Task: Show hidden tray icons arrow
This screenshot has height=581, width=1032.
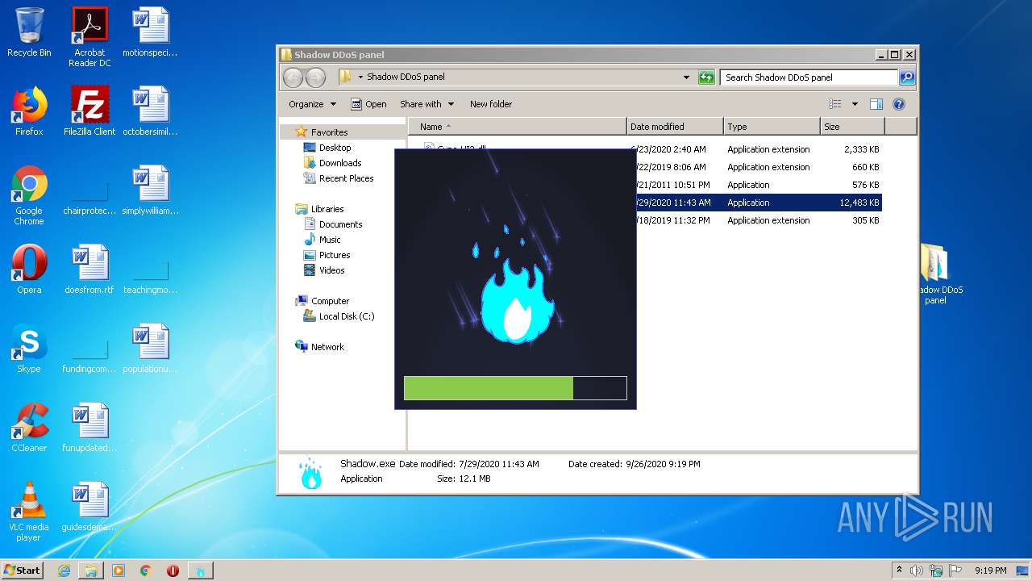Action: coord(899,571)
